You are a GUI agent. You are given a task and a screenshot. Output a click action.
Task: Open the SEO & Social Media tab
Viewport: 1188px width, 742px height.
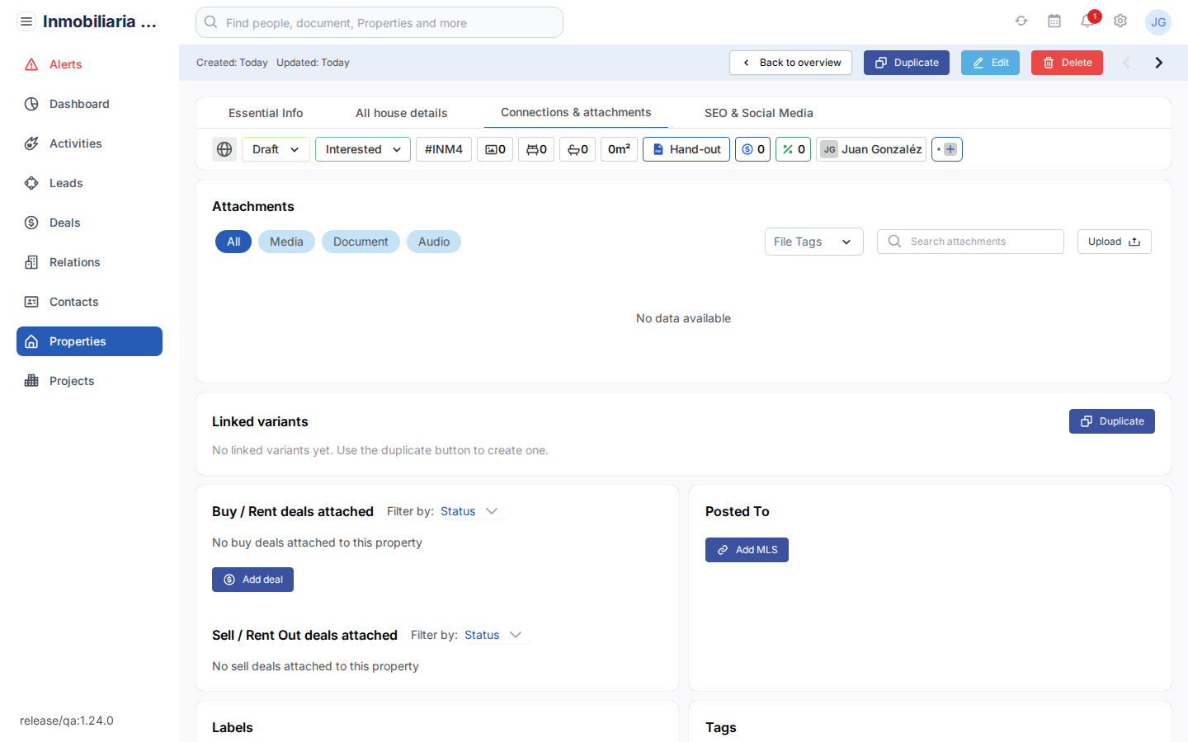click(758, 113)
